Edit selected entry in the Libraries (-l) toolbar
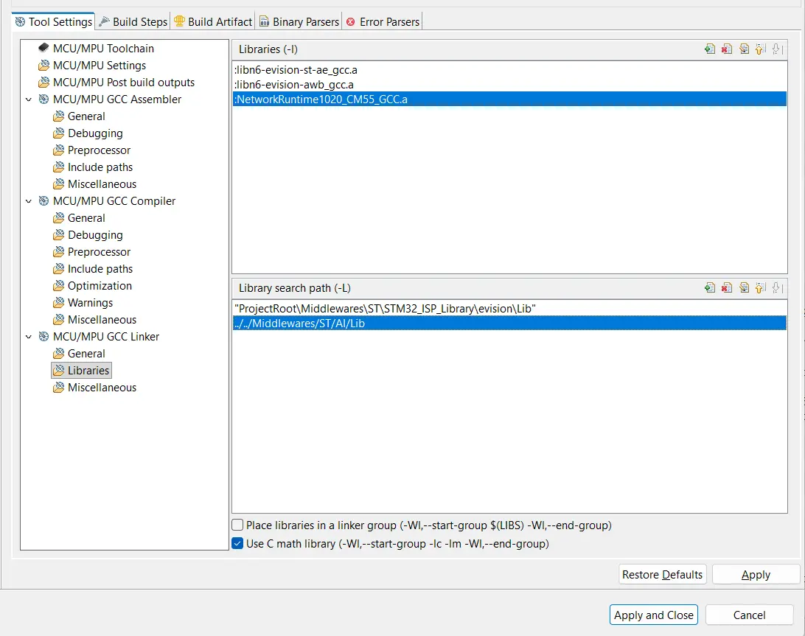805x636 pixels. 744,49
